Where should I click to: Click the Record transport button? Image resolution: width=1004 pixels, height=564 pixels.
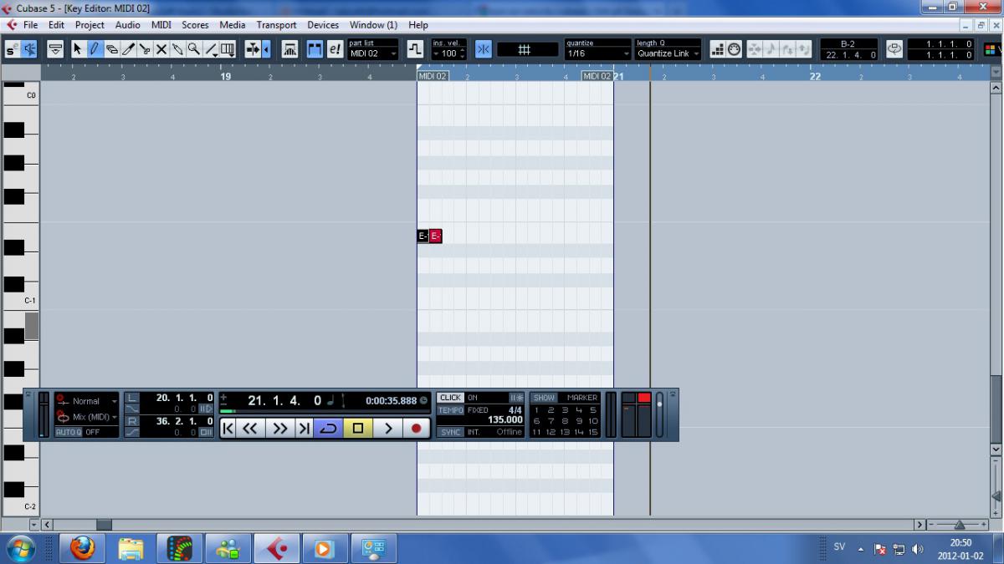click(417, 429)
